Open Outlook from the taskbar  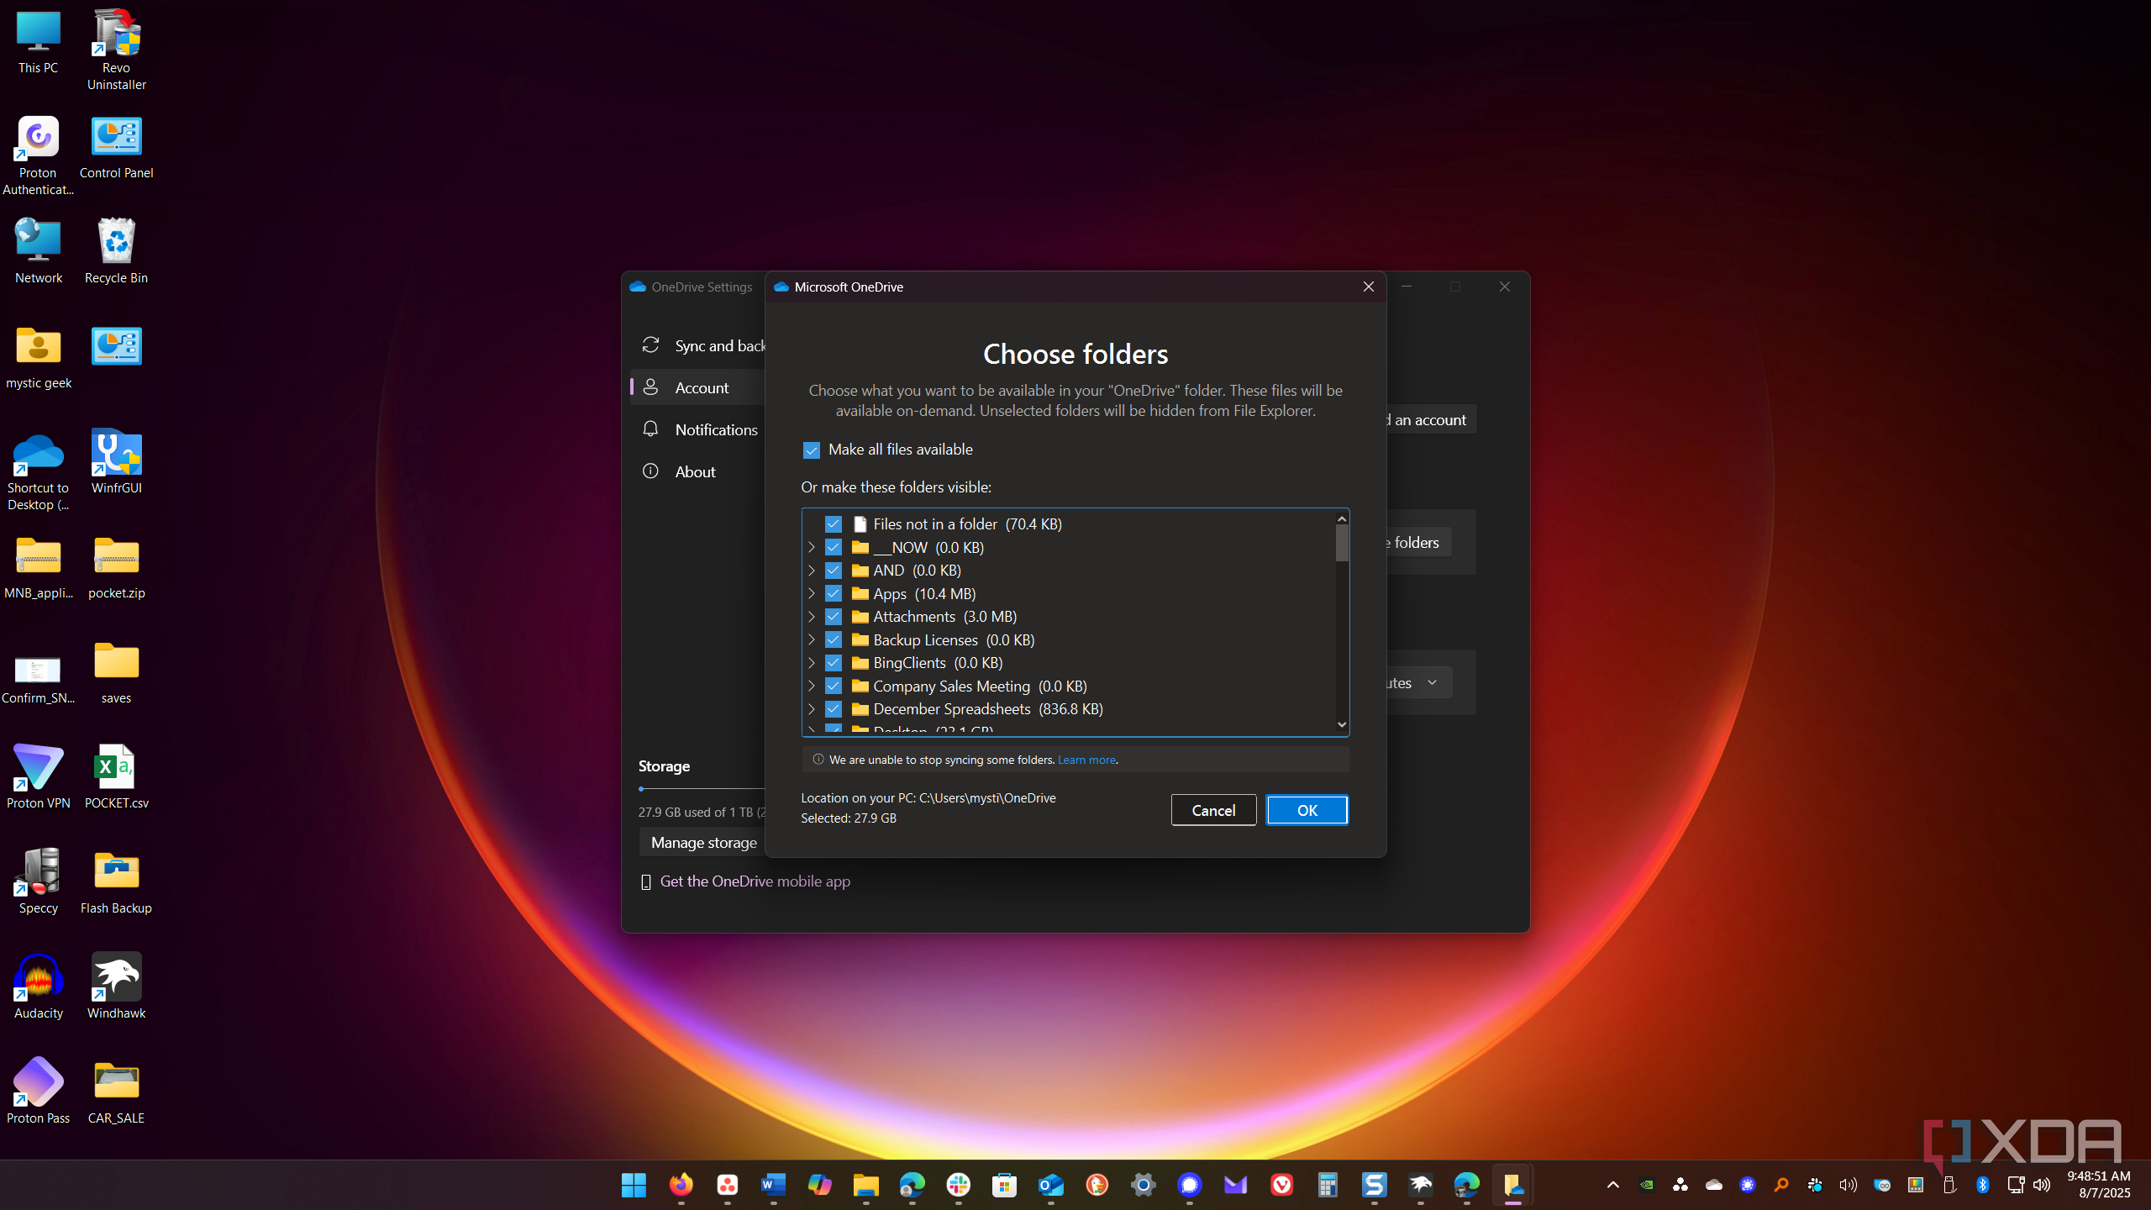point(1050,1185)
